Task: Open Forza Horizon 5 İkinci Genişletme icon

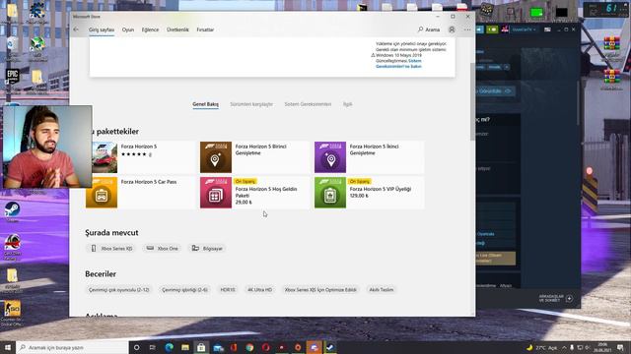Action: tap(330, 157)
